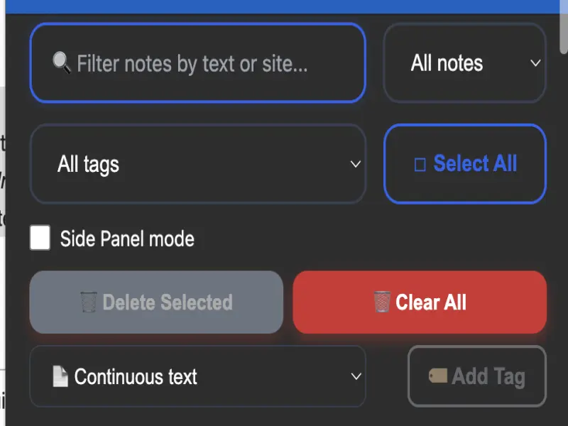Image resolution: width=568 pixels, height=426 pixels.
Task: Toggle Side Panel mode via its label
Action: pyautogui.click(x=127, y=239)
